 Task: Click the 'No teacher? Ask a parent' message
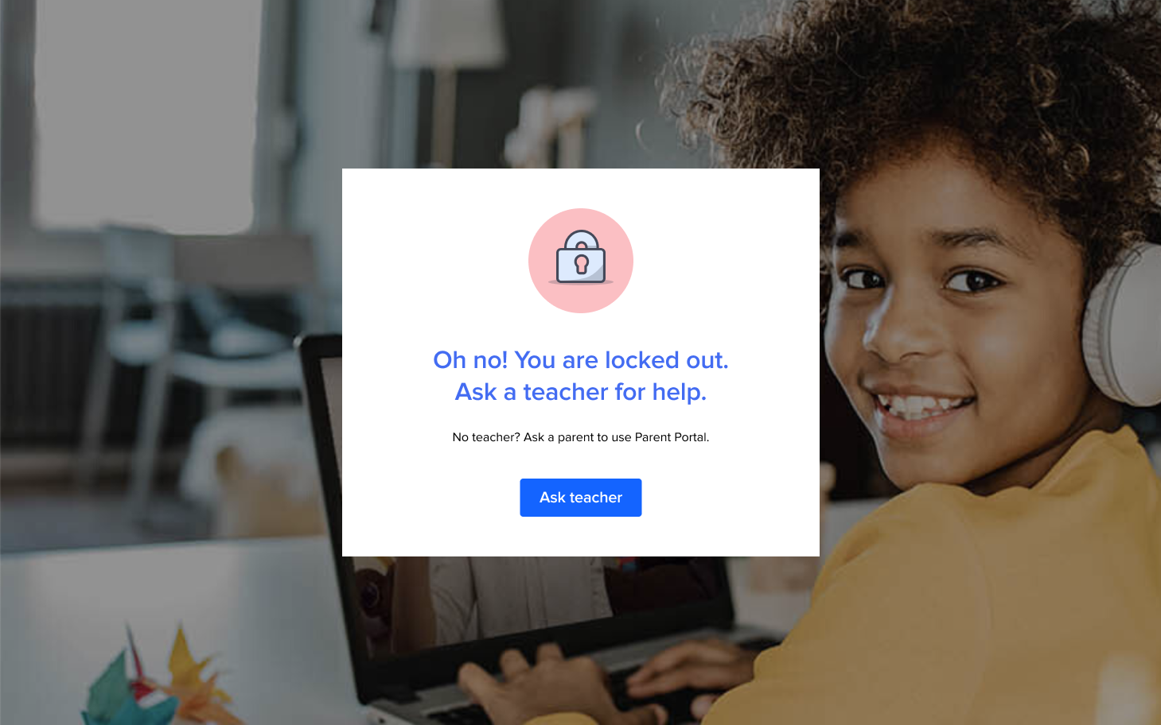coord(581,437)
